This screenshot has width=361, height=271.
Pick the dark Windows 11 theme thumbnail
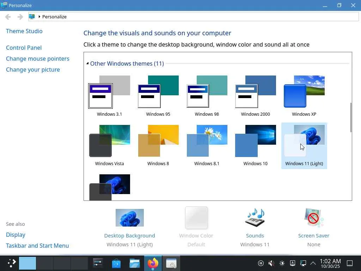(x=110, y=187)
